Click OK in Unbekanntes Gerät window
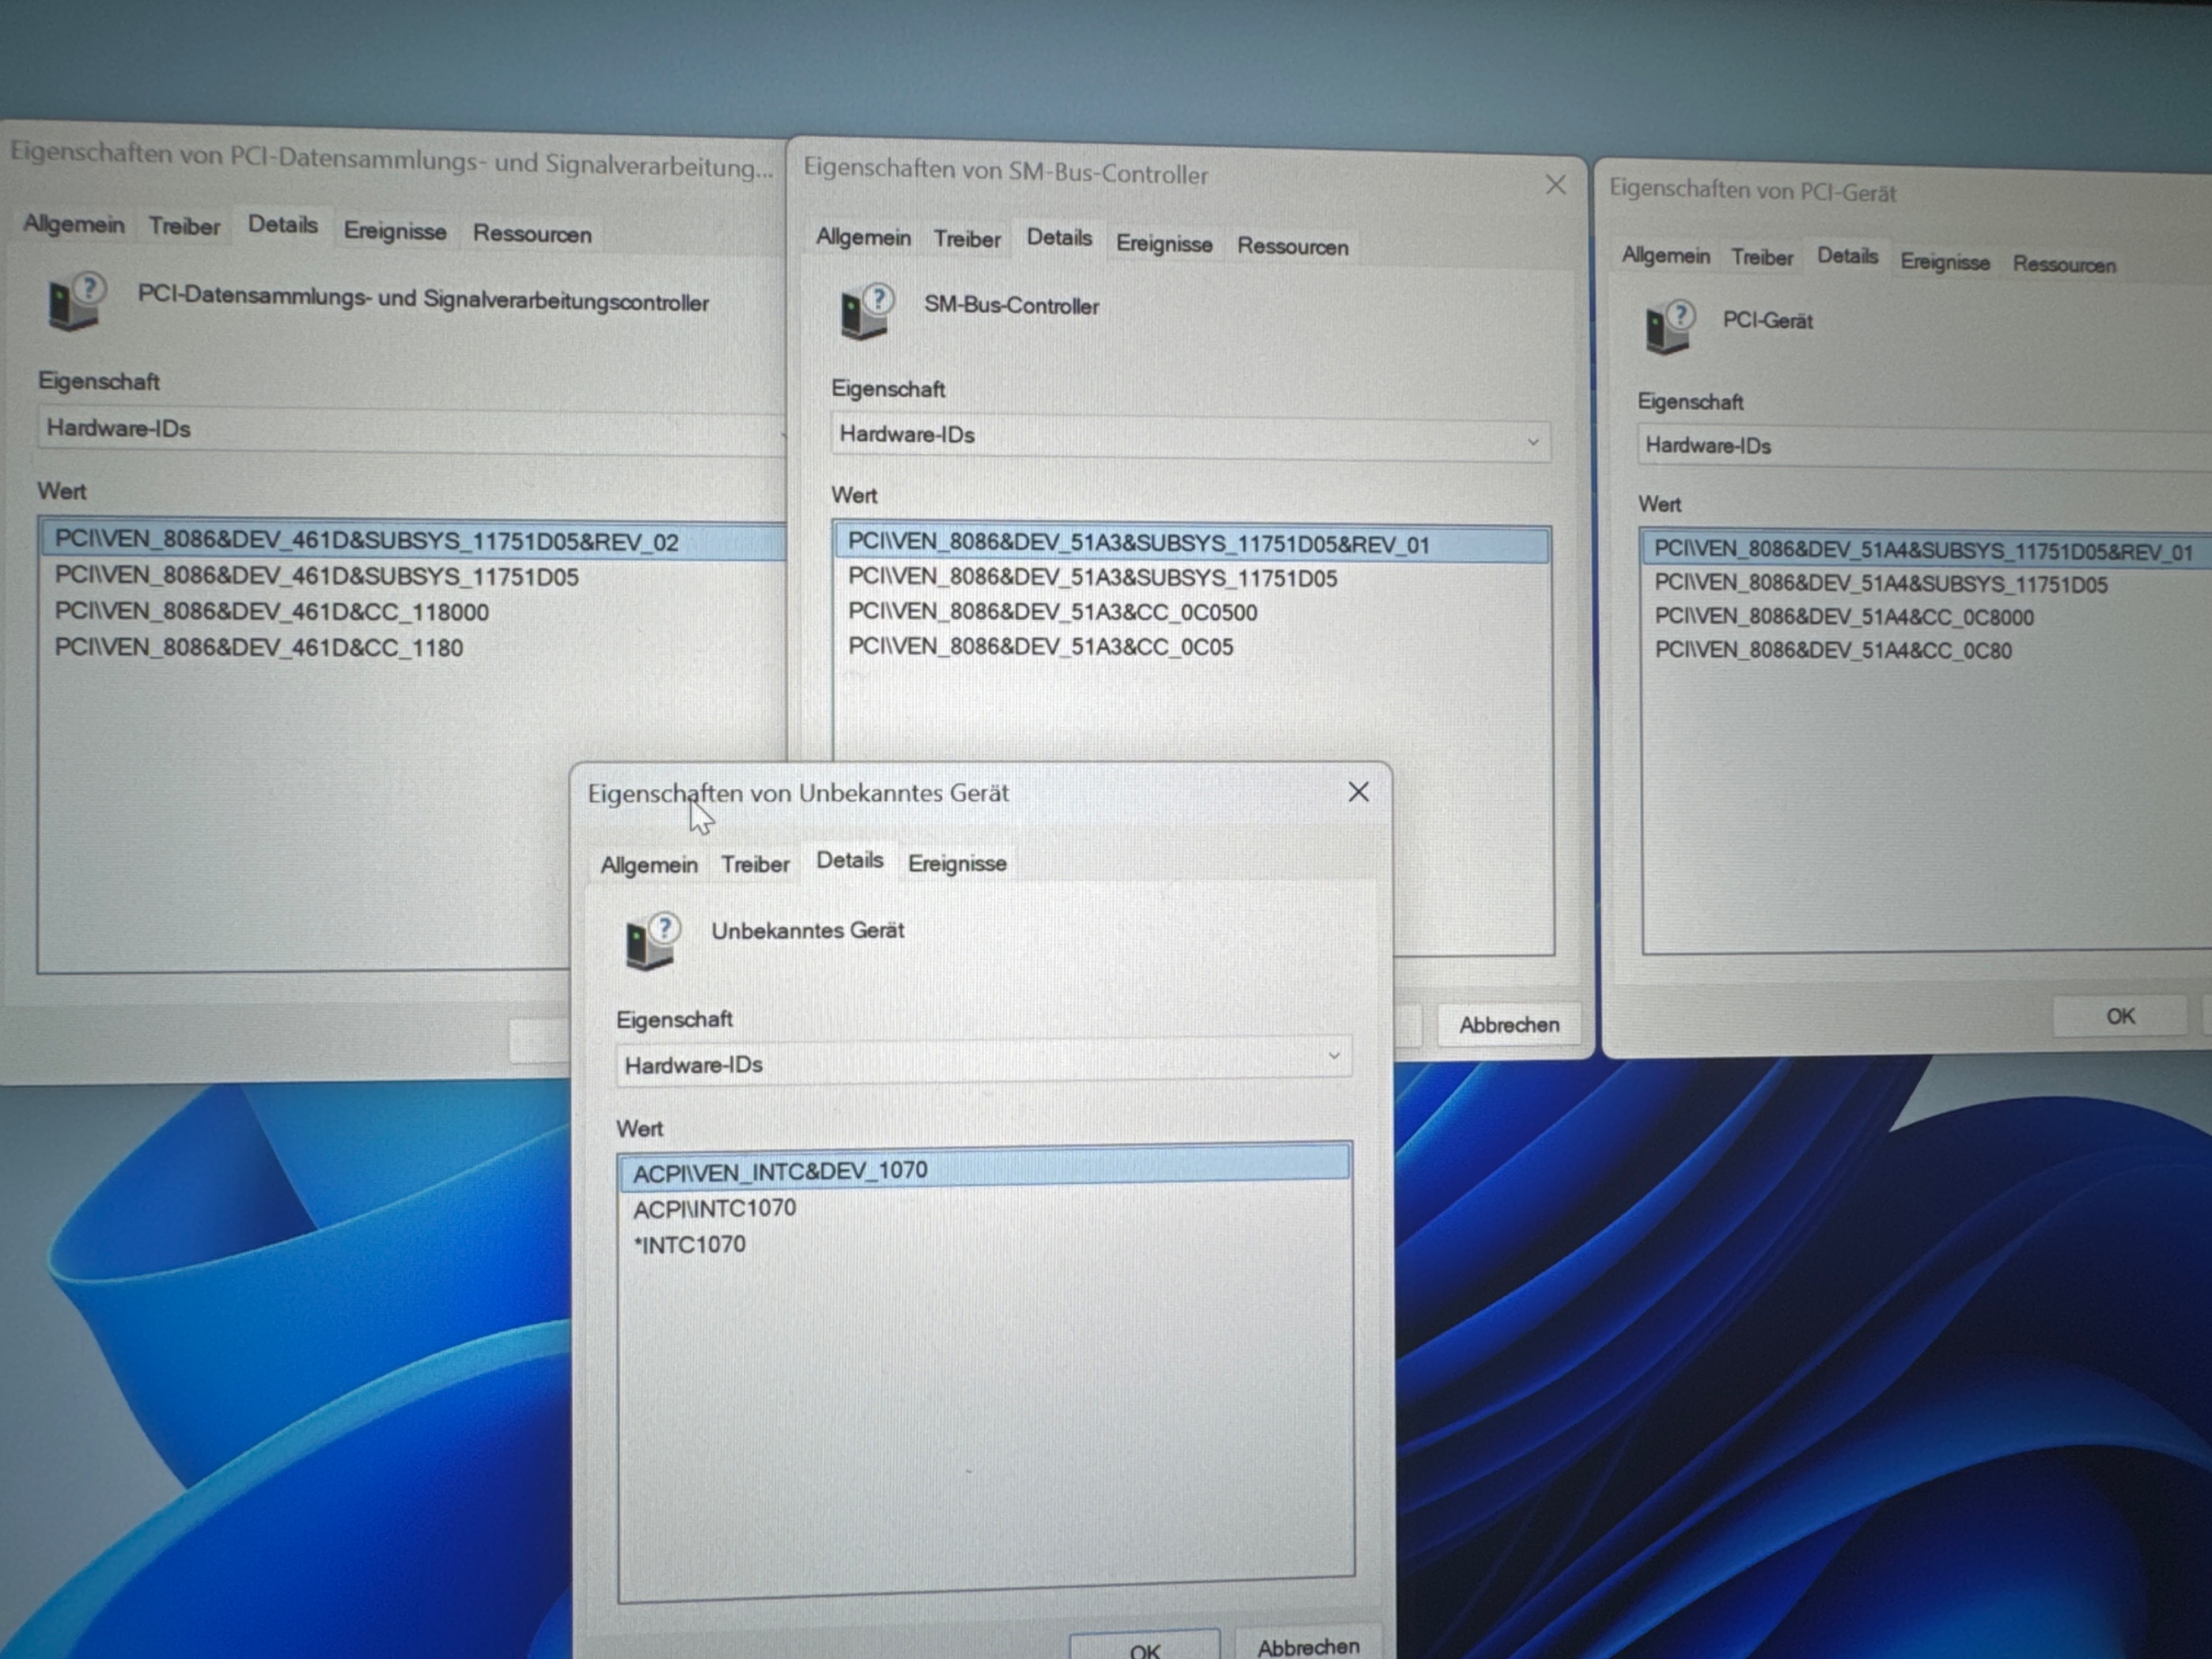This screenshot has height=1659, width=2212. pyautogui.click(x=1144, y=1645)
